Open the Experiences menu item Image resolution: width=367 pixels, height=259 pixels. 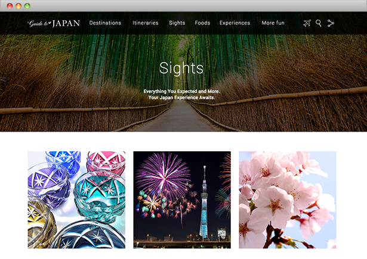tap(235, 23)
